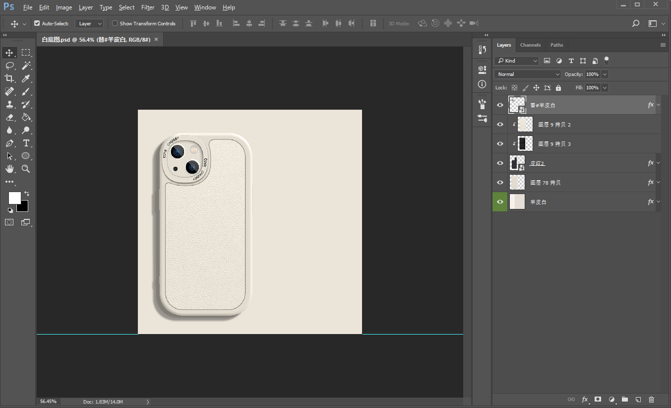Close the 白底图.psd document tab
The image size is (671, 408).
(x=156, y=39)
